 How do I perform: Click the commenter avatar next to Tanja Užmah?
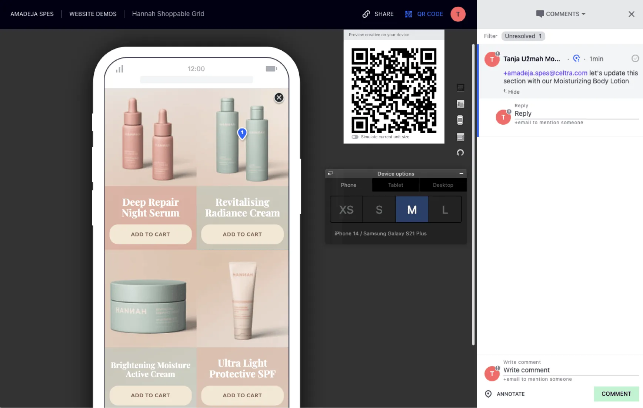492,59
